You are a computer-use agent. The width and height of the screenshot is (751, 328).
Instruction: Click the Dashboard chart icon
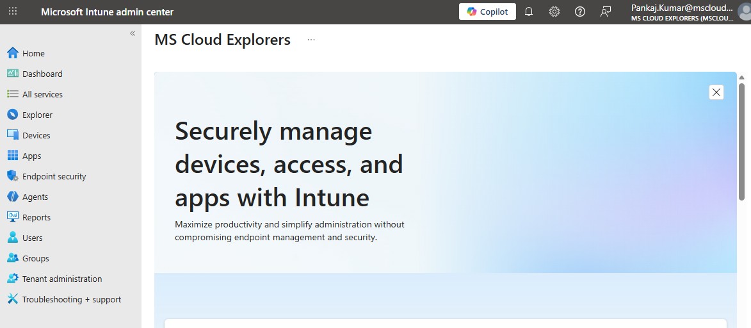tap(12, 74)
